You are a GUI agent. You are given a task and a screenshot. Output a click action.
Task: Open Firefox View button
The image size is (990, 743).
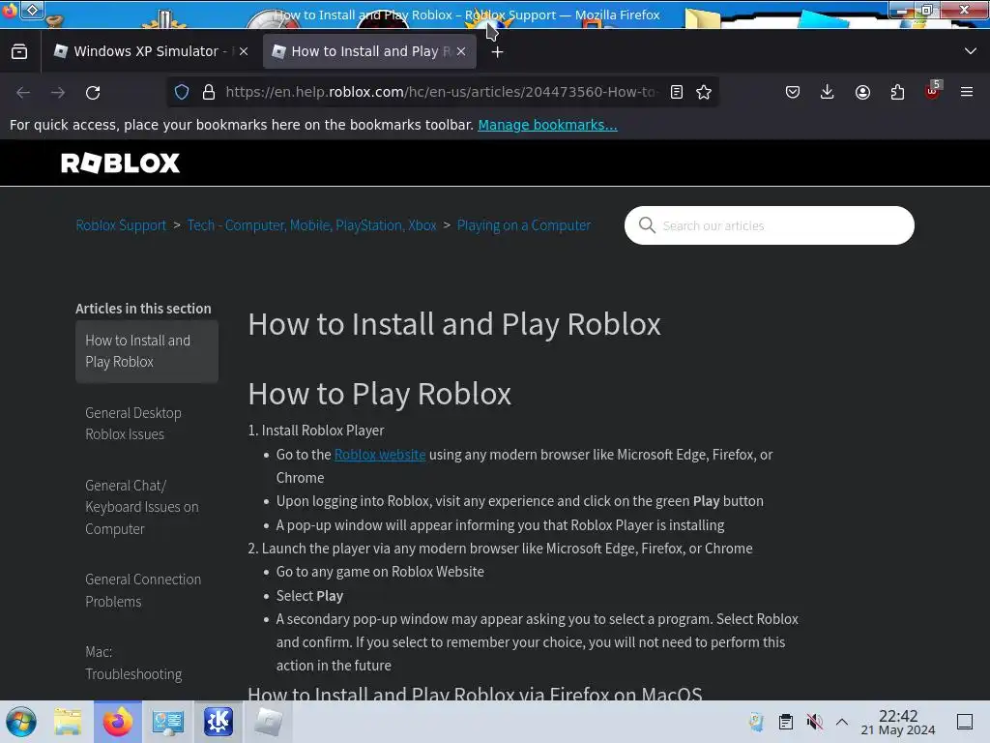point(19,51)
